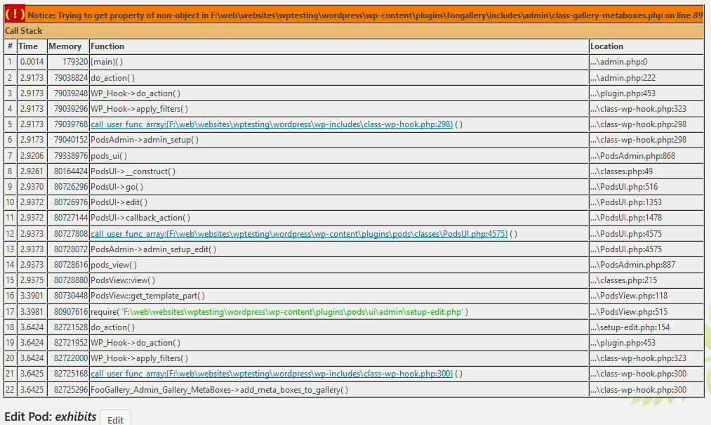Click location ...\PodsUI.php:1478

pos(626,218)
